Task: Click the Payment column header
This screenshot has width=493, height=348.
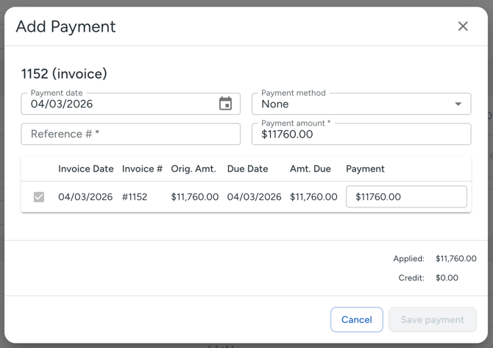Action: coord(365,168)
